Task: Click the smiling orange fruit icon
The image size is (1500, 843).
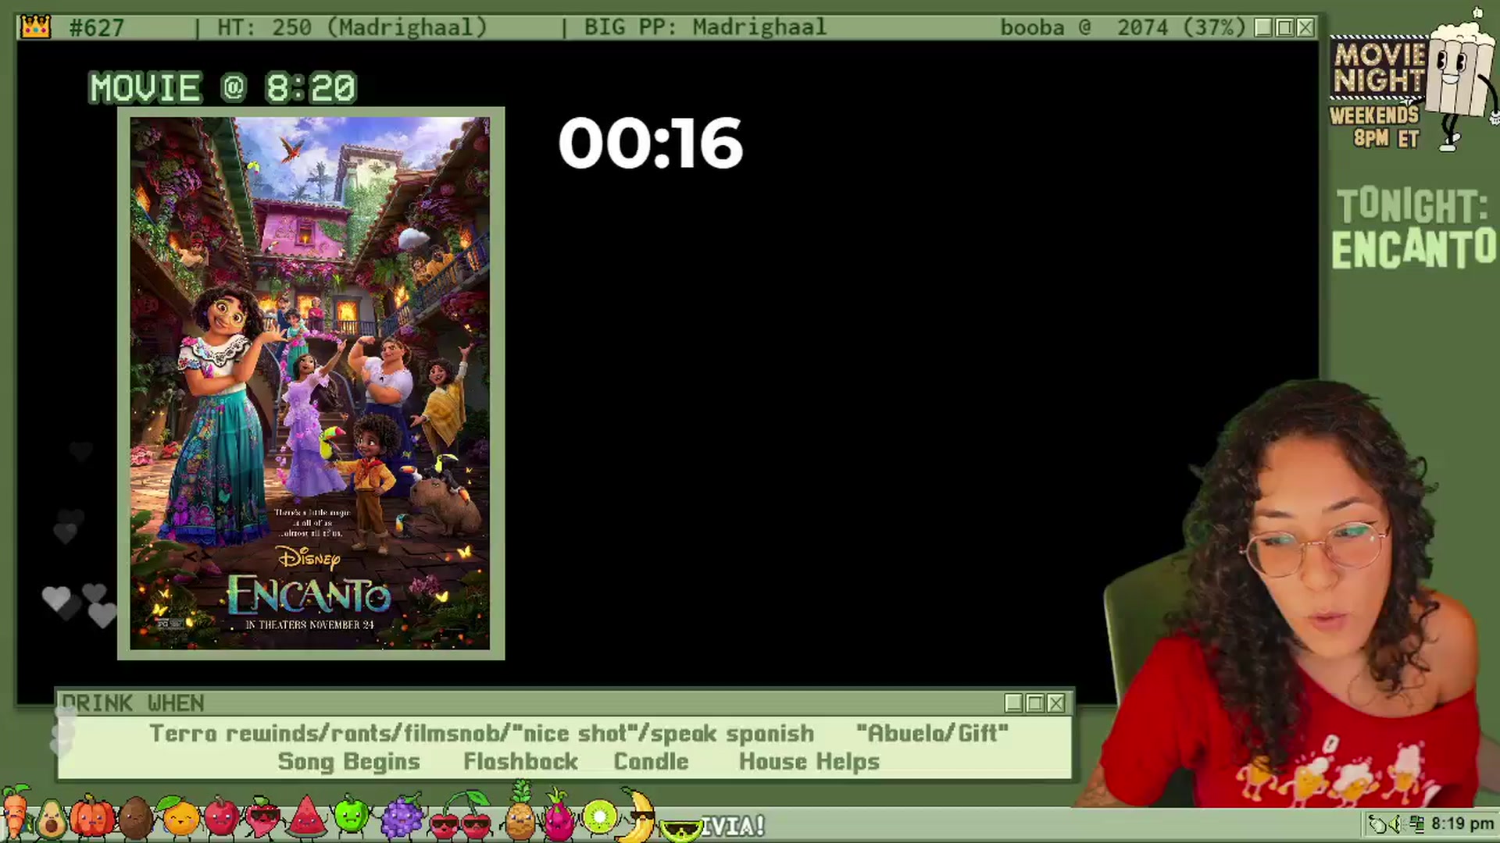Action: click(x=179, y=816)
